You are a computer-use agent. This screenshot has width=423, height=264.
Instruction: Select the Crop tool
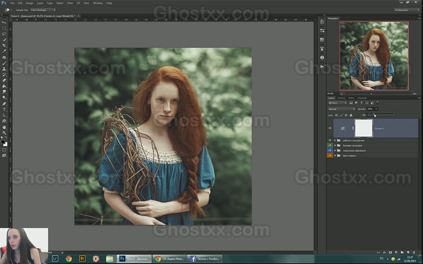tap(4, 45)
